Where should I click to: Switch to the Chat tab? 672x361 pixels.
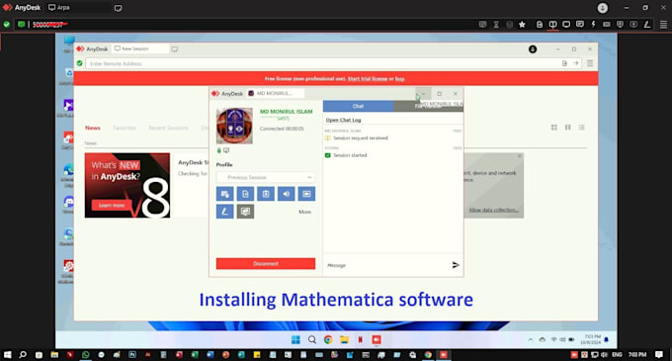[x=359, y=106]
